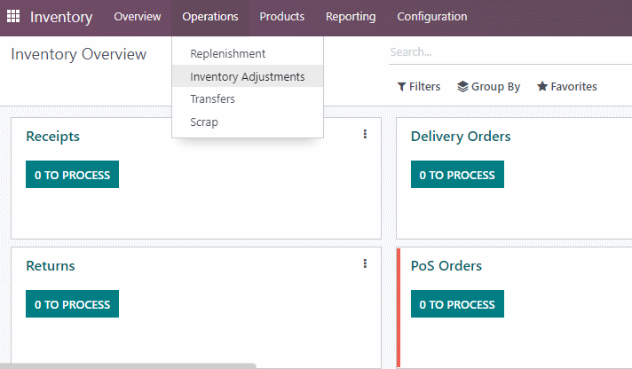This screenshot has width=632, height=369.
Task: Click the Filters funnel icon
Action: click(x=401, y=87)
